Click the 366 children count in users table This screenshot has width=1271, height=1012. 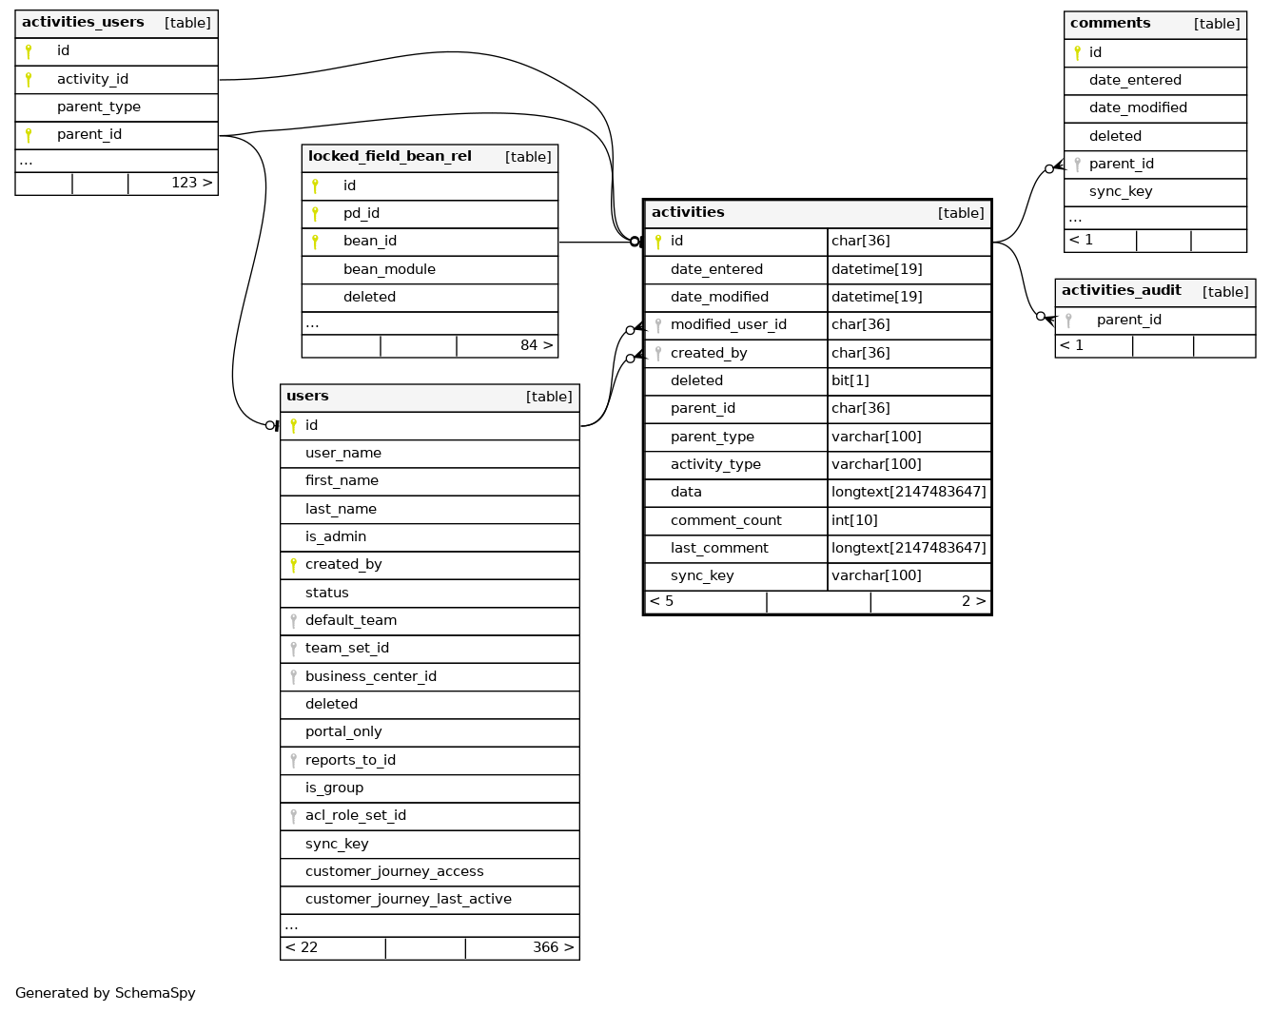552,948
